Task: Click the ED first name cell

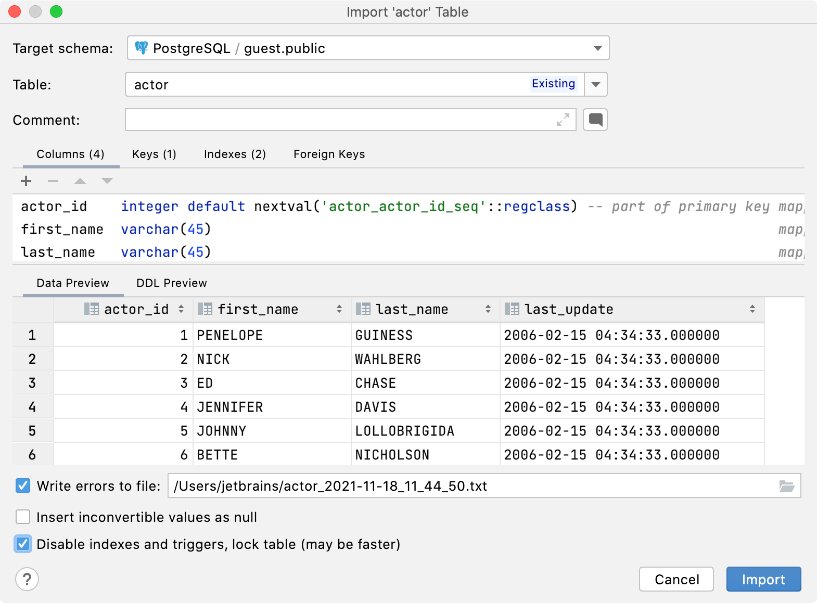Action: pos(272,383)
